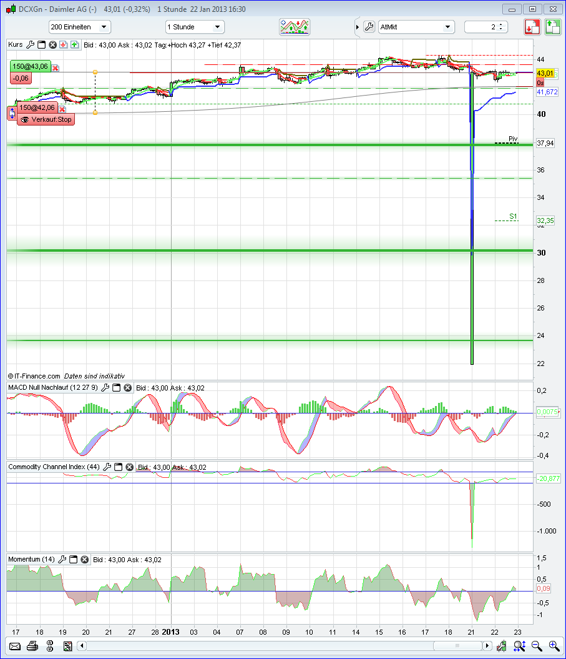Click the envelope mail icon
The height and width of the screenshot is (659, 566).
15,646
